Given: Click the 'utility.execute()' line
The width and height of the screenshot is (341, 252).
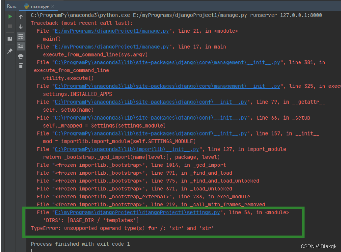Looking at the screenshot, I should [x=68, y=78].
